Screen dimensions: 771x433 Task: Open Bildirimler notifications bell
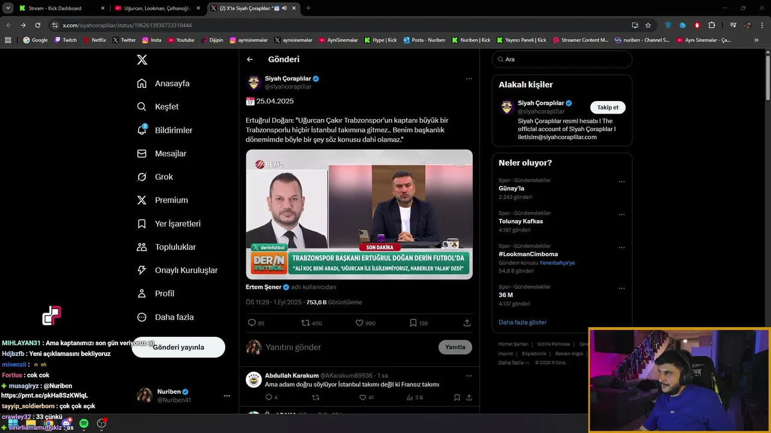tap(164, 130)
